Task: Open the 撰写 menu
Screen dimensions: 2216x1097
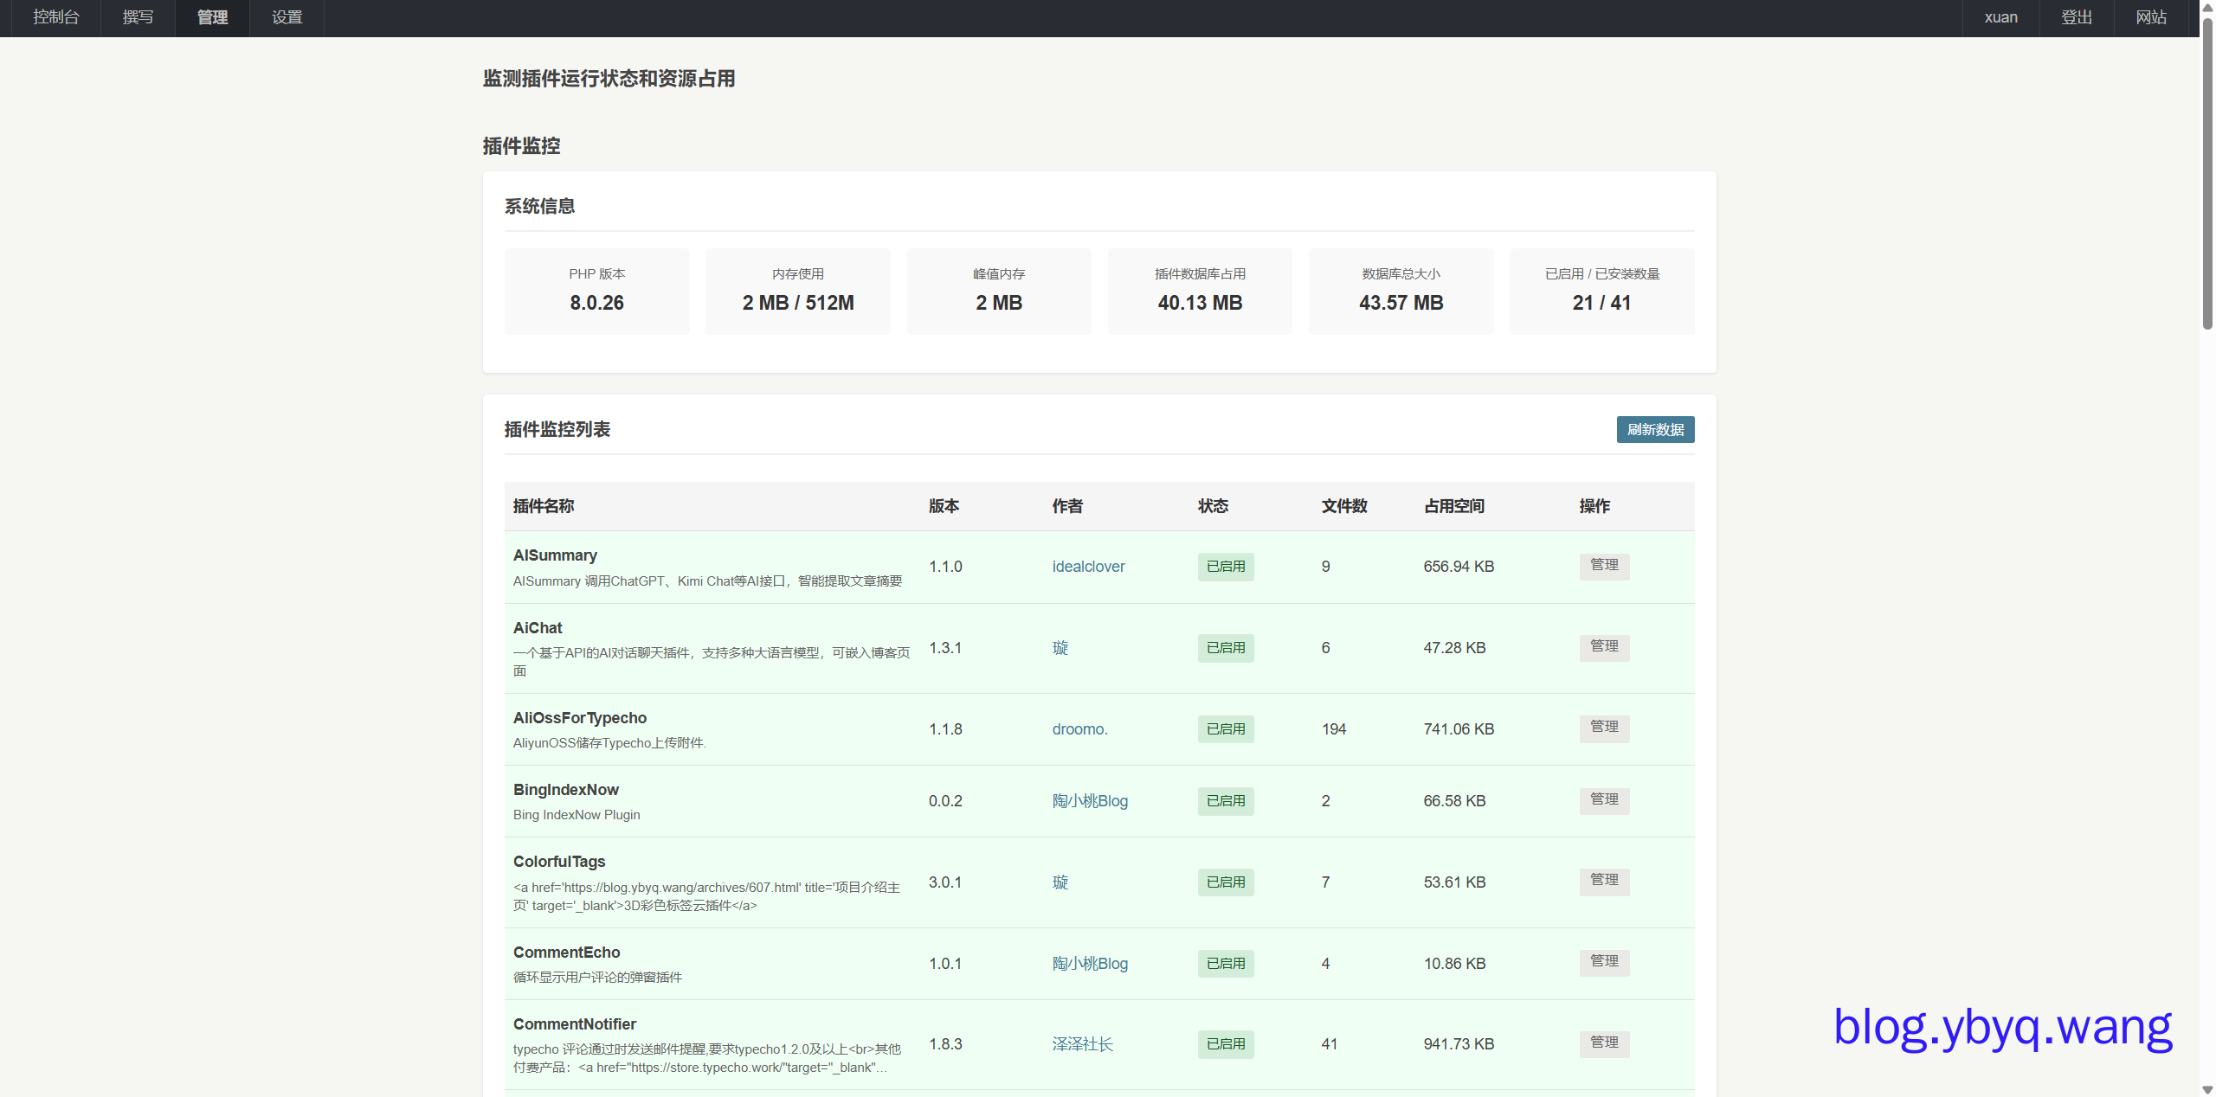Action: pos(138,17)
